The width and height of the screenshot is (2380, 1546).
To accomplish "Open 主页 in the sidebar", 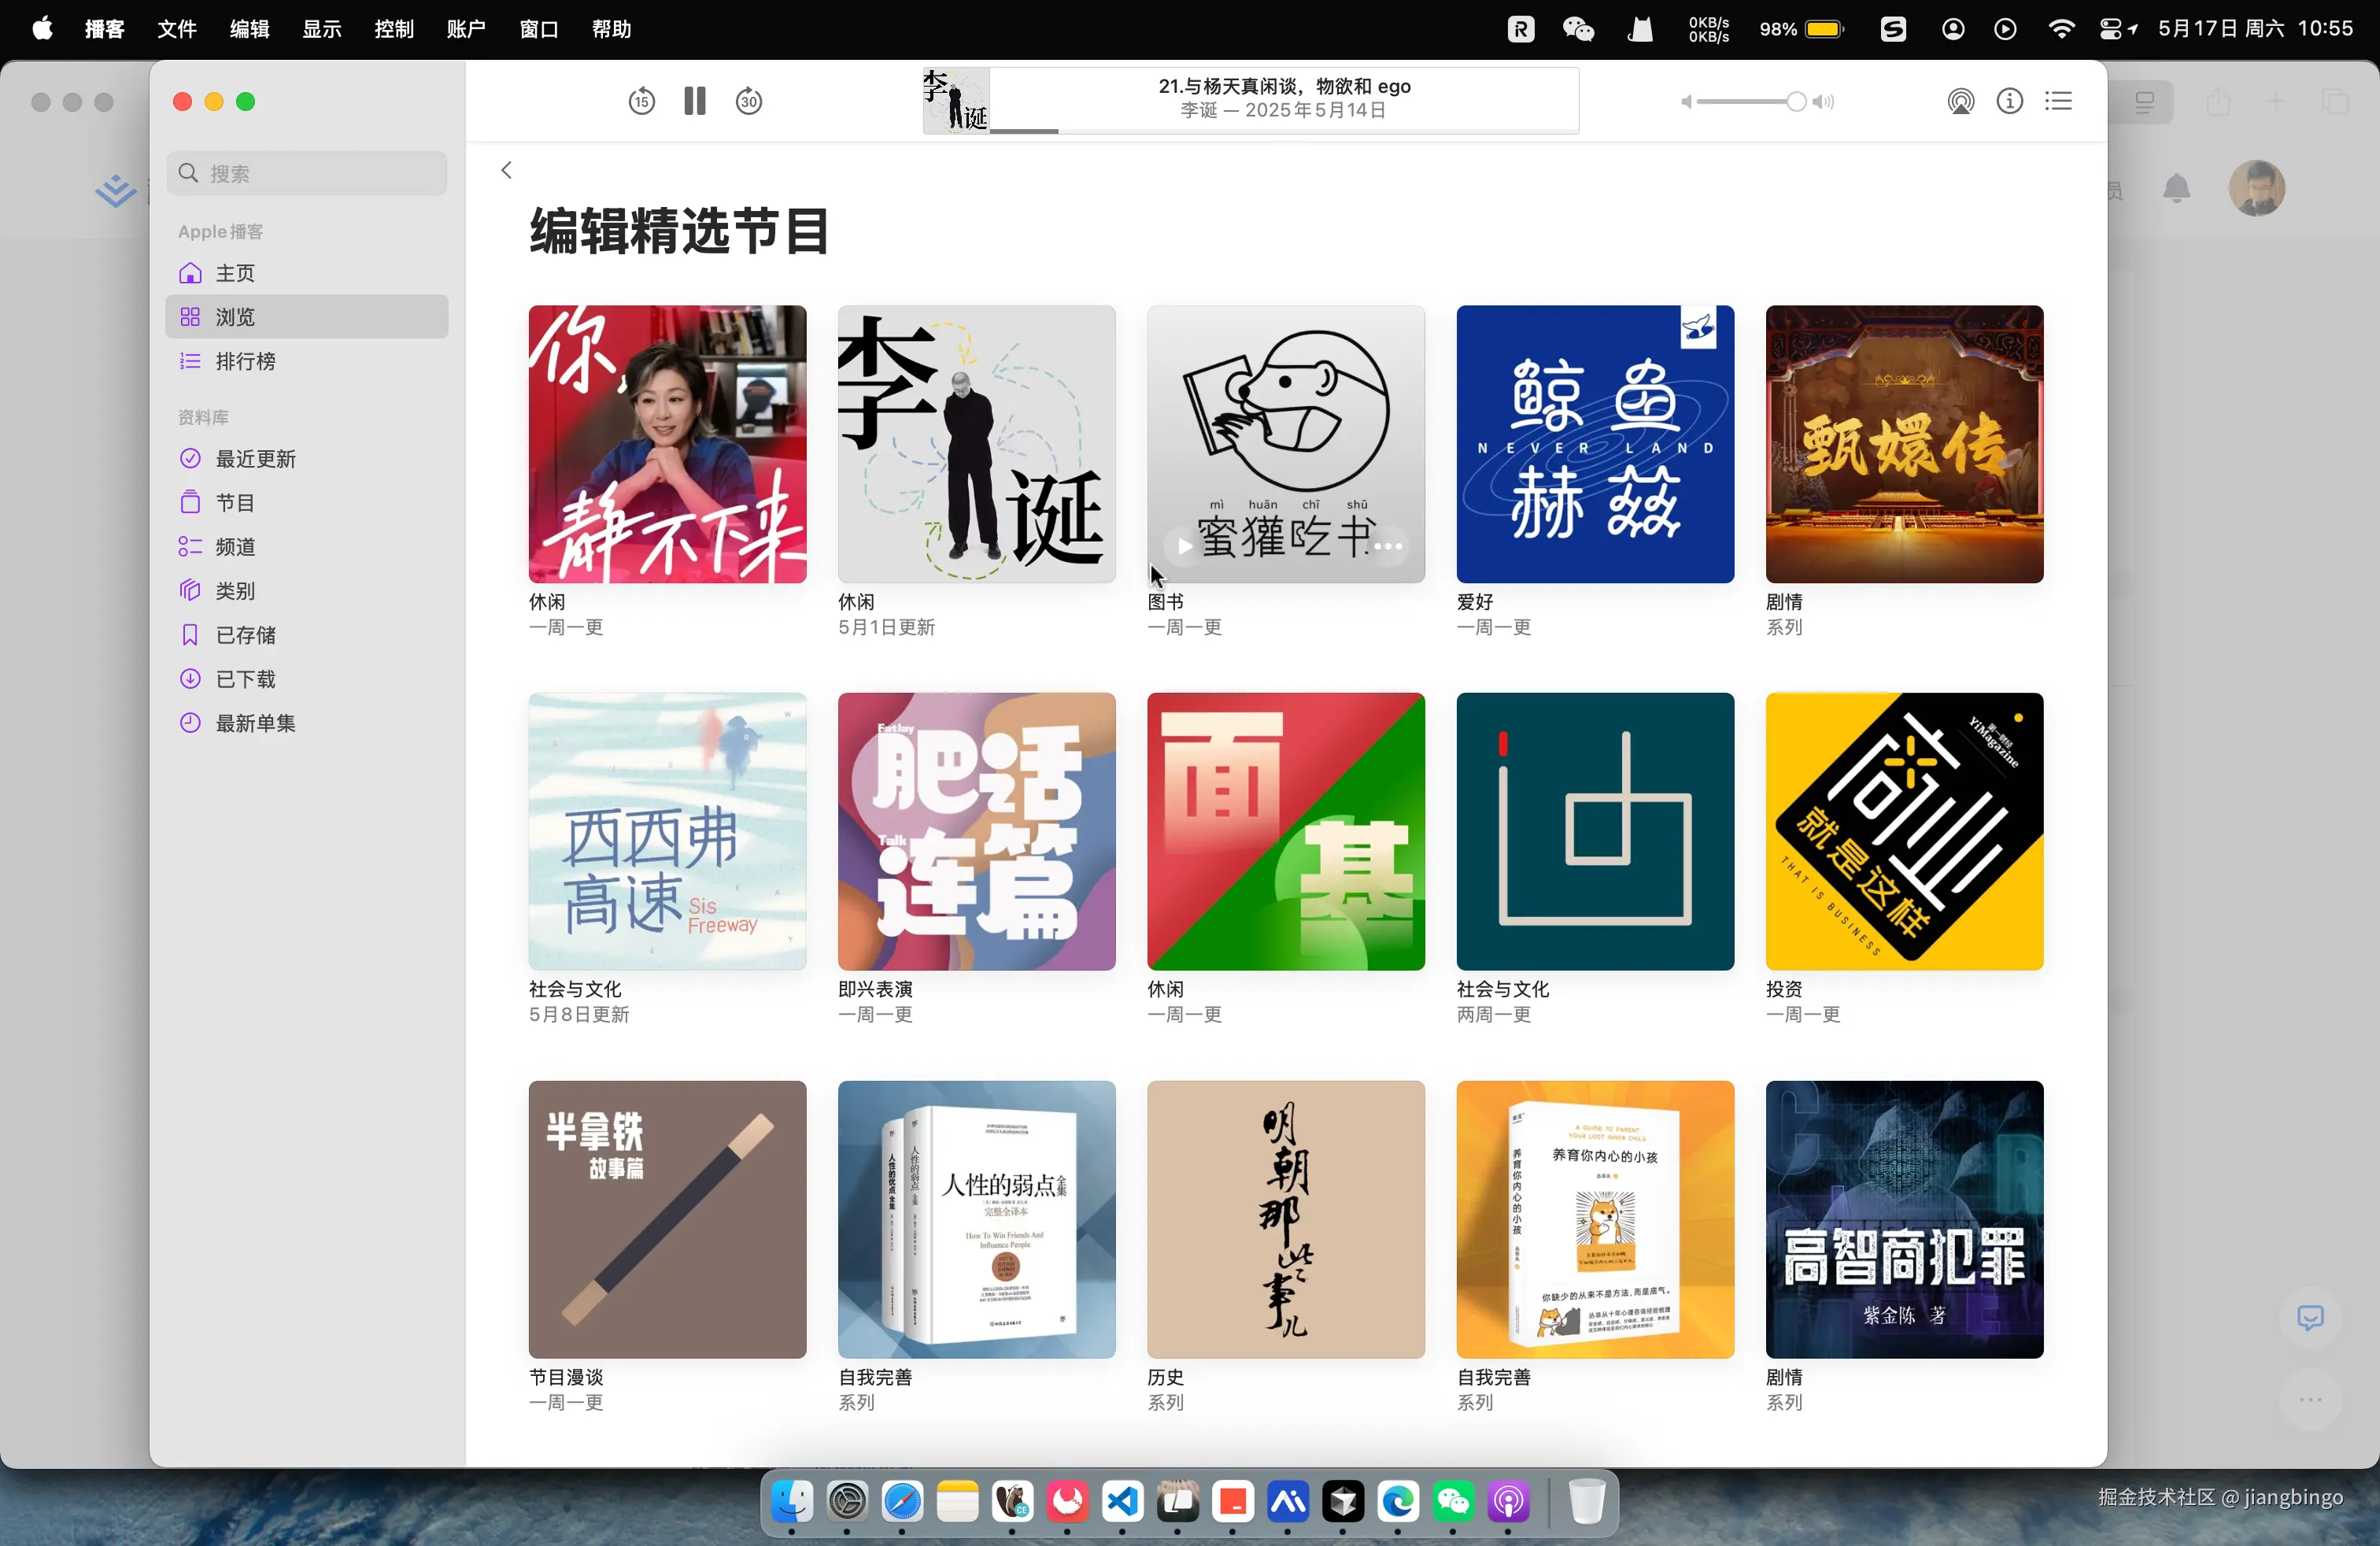I will pyautogui.click(x=236, y=272).
